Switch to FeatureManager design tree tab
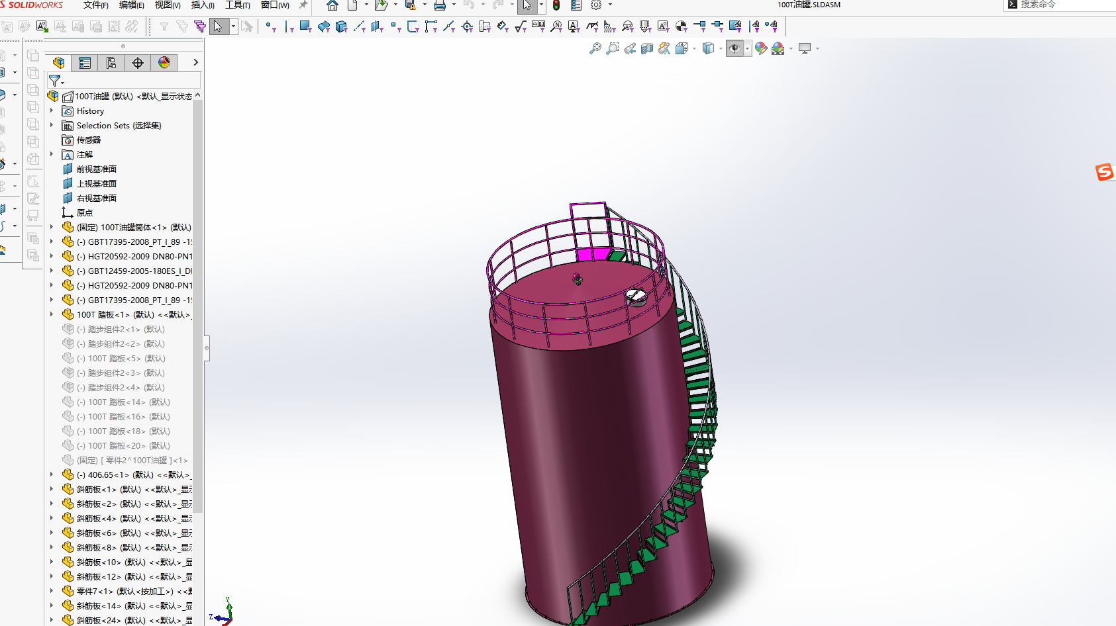Screen dimensions: 1116x626 pyautogui.click(x=58, y=62)
